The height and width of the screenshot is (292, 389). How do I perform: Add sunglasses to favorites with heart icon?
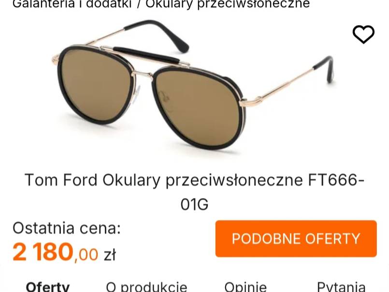(x=363, y=34)
